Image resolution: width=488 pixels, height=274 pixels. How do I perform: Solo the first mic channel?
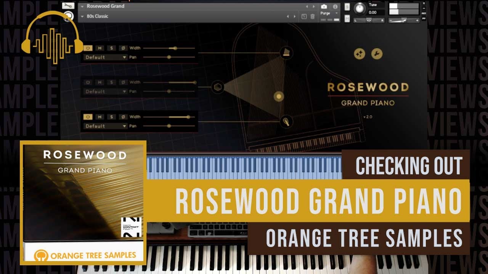coord(111,48)
